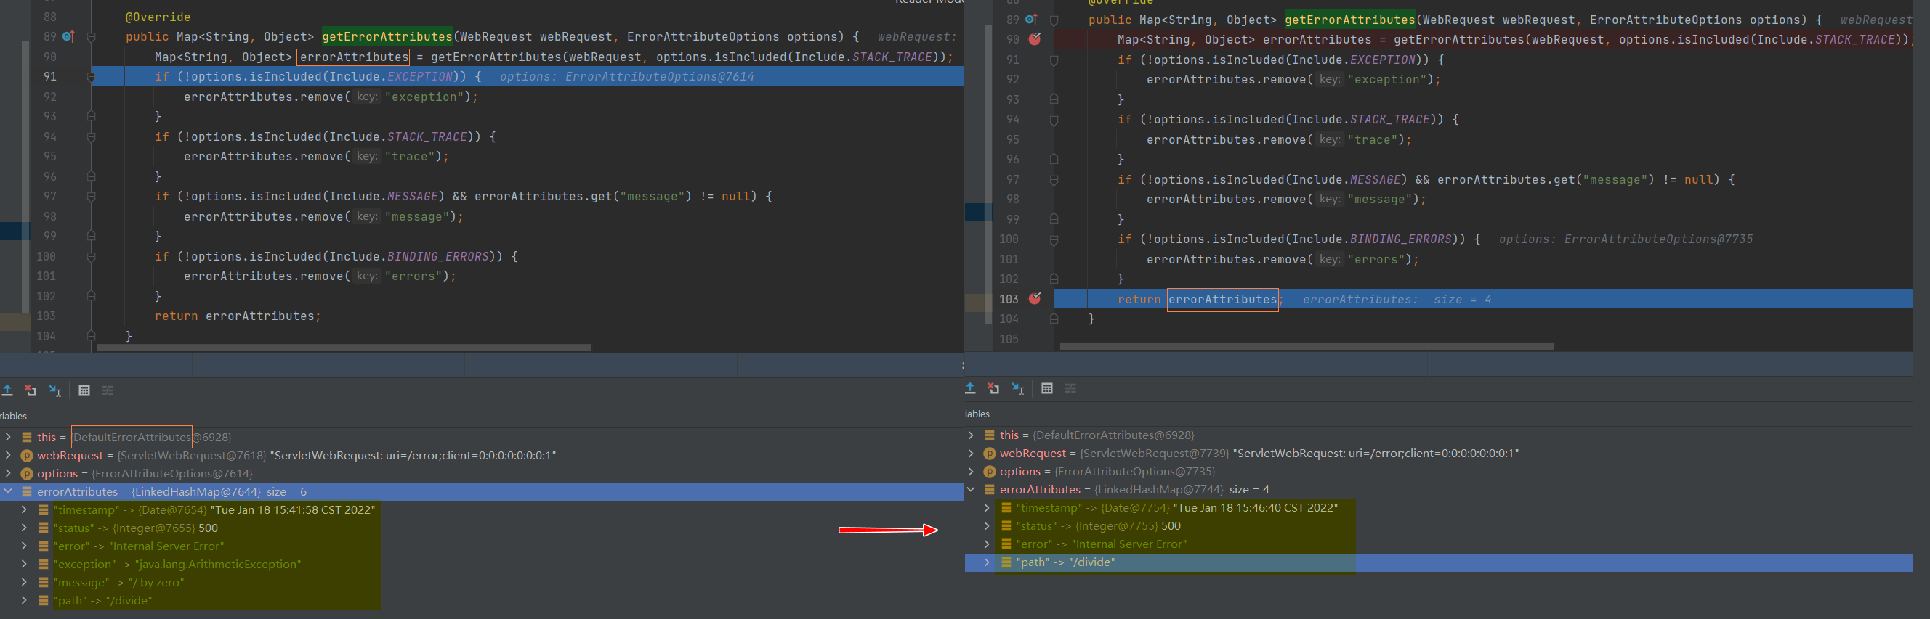Image resolution: width=1930 pixels, height=619 pixels.
Task: Click Drop Frame icon in right debugger toolbar
Action: (x=993, y=388)
